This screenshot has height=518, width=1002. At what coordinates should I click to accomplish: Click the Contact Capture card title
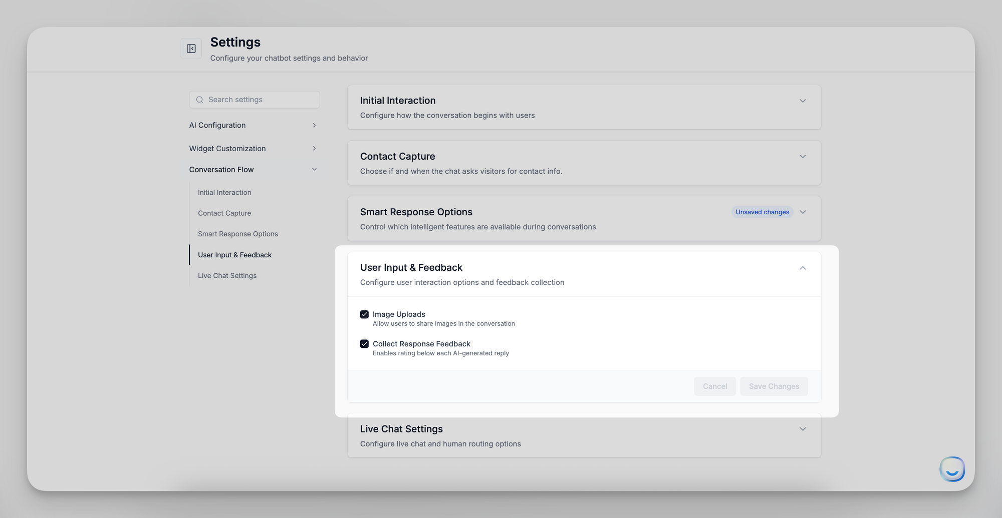pyautogui.click(x=397, y=157)
